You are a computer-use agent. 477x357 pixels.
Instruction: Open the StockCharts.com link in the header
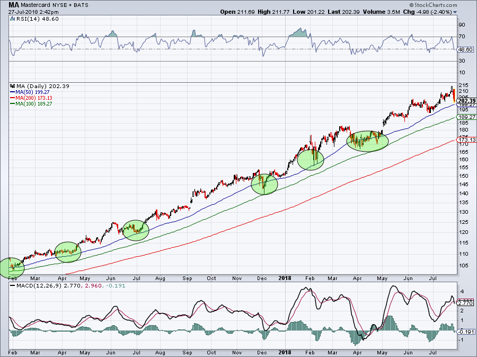pyautogui.click(x=433, y=5)
